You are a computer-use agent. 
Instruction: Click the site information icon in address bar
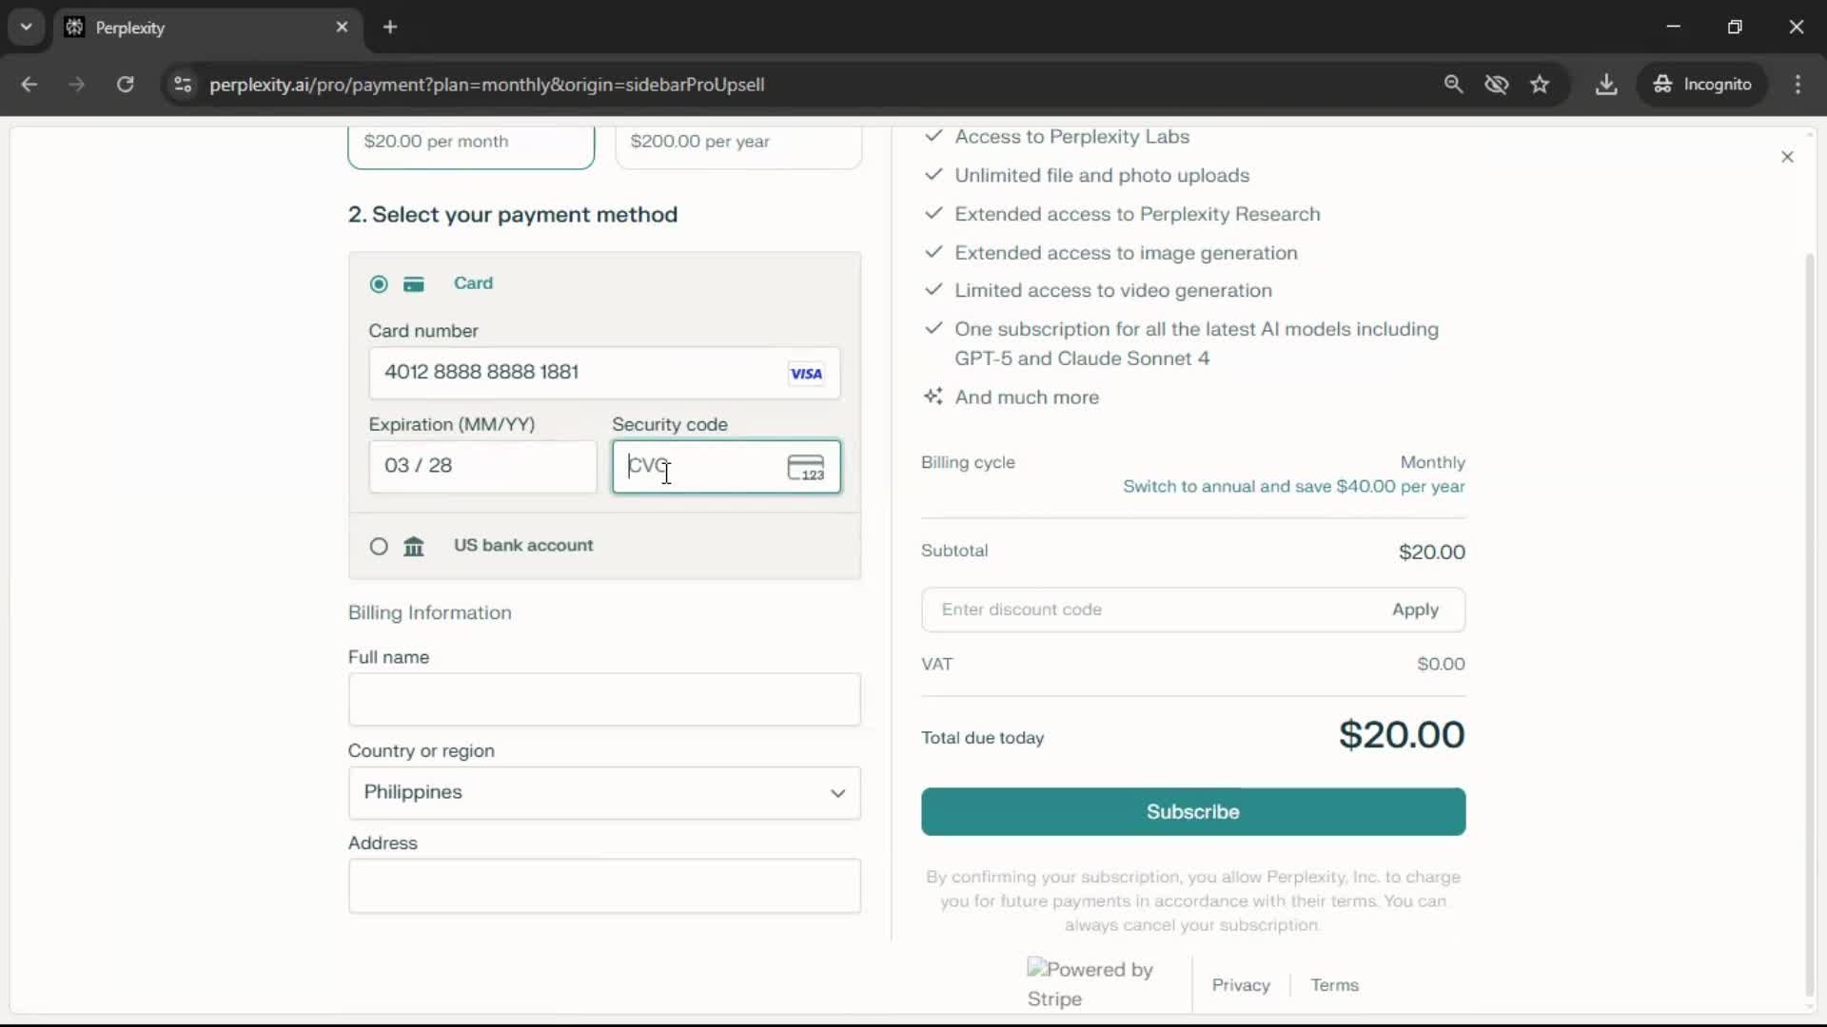183,85
